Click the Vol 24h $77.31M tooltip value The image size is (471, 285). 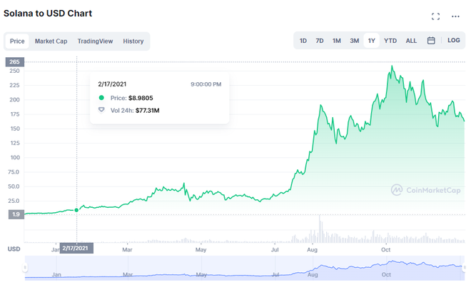click(147, 110)
